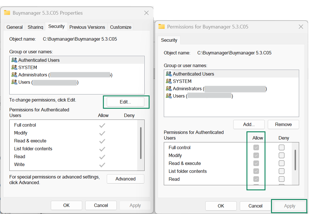The height and width of the screenshot is (214, 309).
Task: Open the Previous Versions tab
Action: [87, 27]
